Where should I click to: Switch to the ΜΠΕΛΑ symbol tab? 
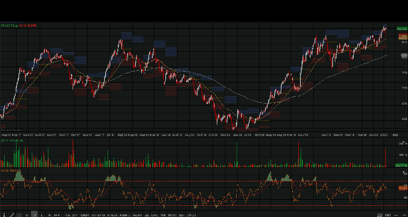click(113, 215)
